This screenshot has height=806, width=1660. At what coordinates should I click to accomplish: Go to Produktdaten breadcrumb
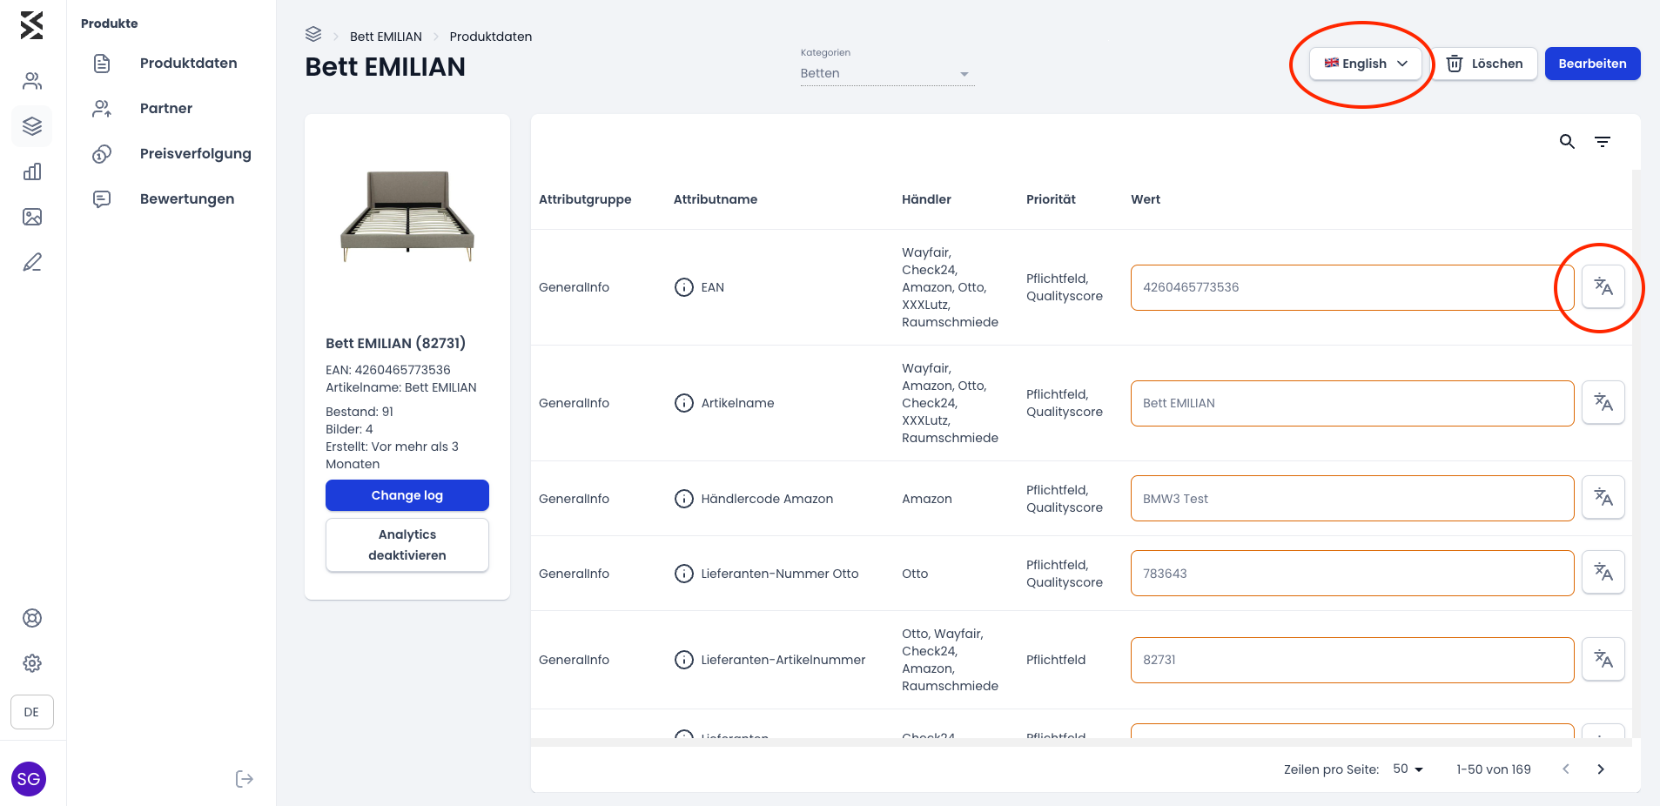(x=491, y=37)
